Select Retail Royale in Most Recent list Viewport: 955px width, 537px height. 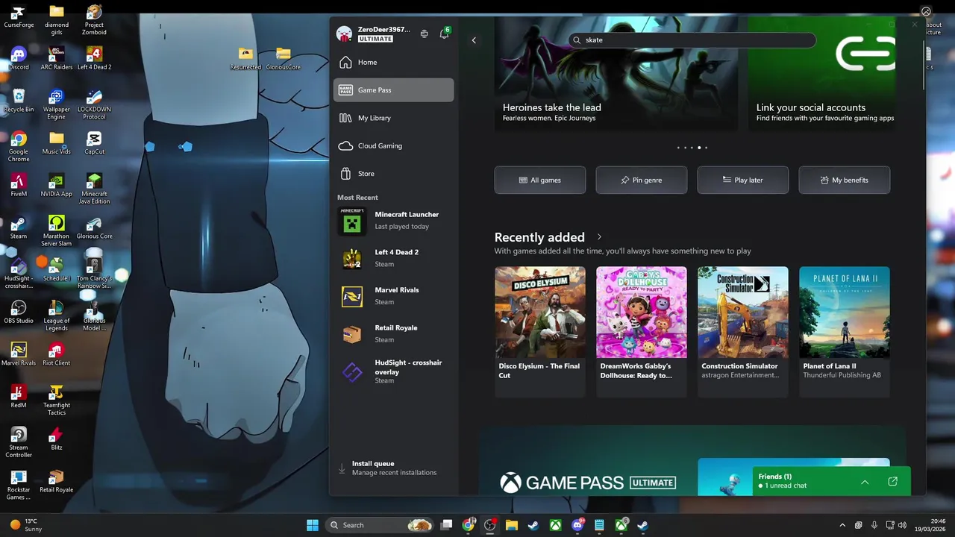[393, 333]
